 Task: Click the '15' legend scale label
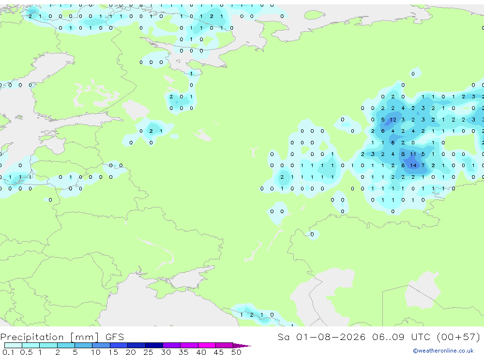[x=113, y=352]
